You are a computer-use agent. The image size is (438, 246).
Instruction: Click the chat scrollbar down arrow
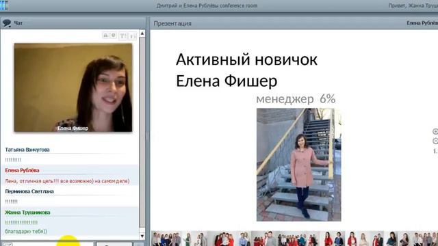[x=142, y=236]
